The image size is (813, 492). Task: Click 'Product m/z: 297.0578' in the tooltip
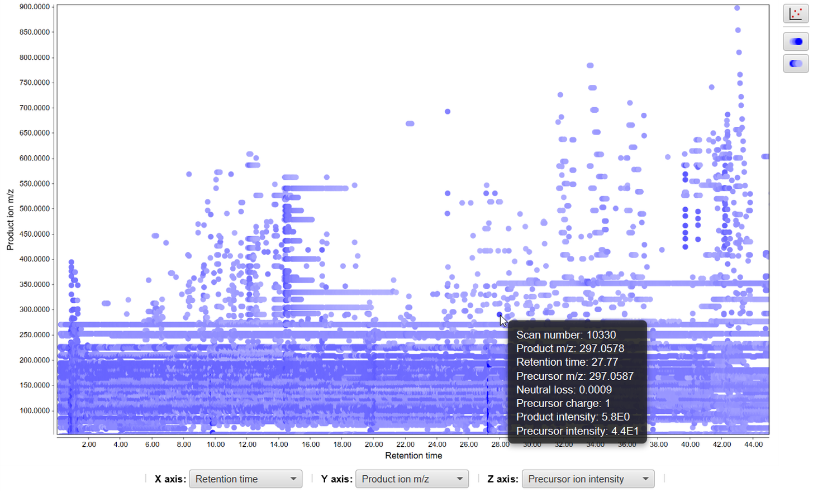pos(570,348)
